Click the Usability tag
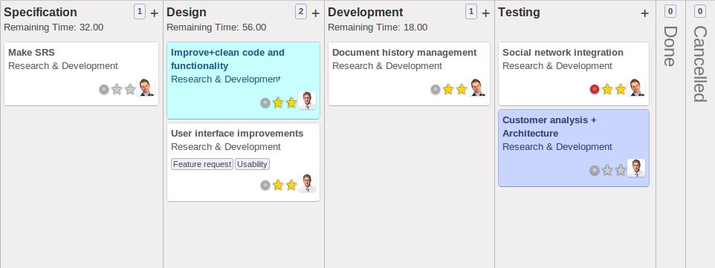715x268 pixels. coord(252,164)
